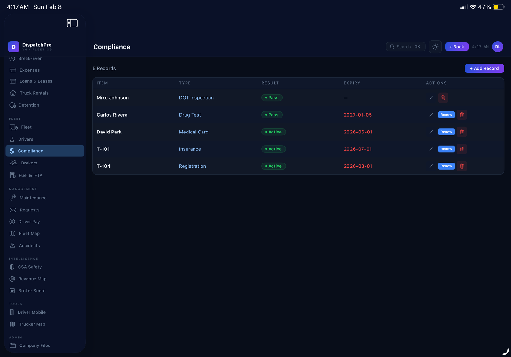Switch light/dark theme with sun icon
This screenshot has height=357, width=511.
435,47
